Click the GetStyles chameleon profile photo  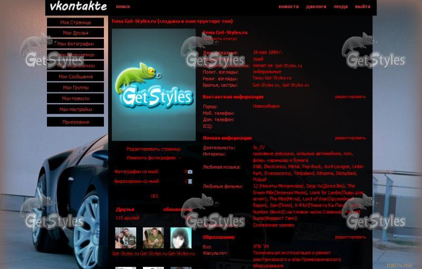154,85
